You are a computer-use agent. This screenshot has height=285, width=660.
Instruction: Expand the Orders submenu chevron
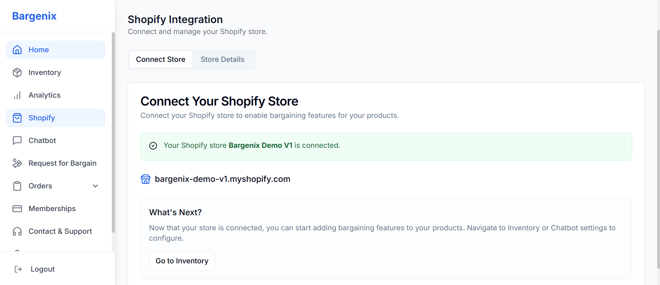pyautogui.click(x=95, y=186)
